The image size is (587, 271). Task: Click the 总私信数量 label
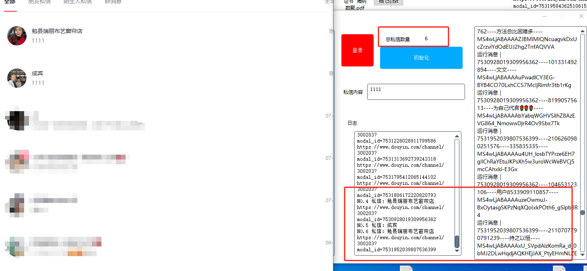coord(398,39)
